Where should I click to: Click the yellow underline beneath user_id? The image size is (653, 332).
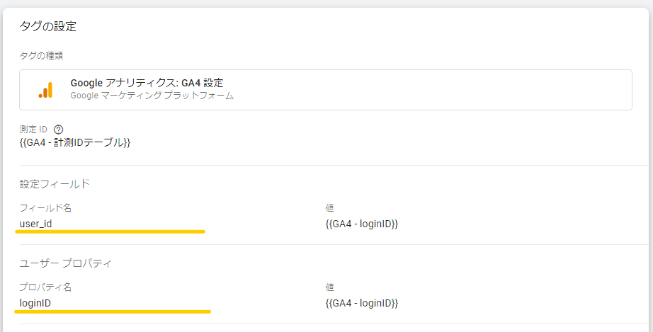[110, 231]
